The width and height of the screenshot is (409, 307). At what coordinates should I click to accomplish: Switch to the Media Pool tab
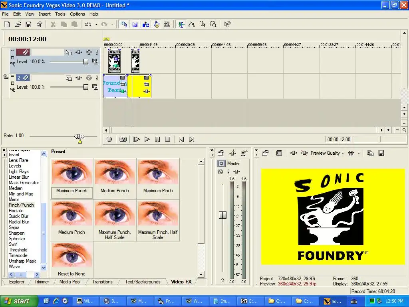[70, 282]
